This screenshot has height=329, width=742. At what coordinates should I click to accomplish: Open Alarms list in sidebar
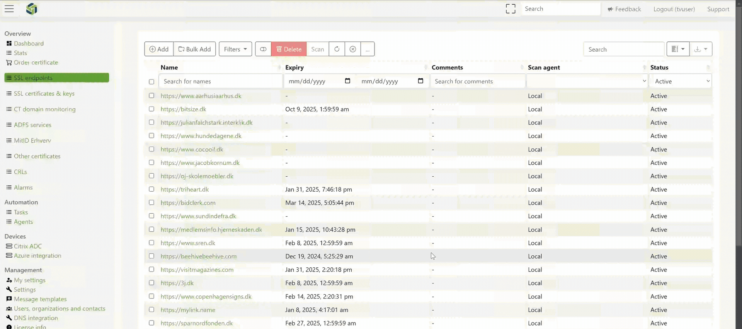[19, 187]
